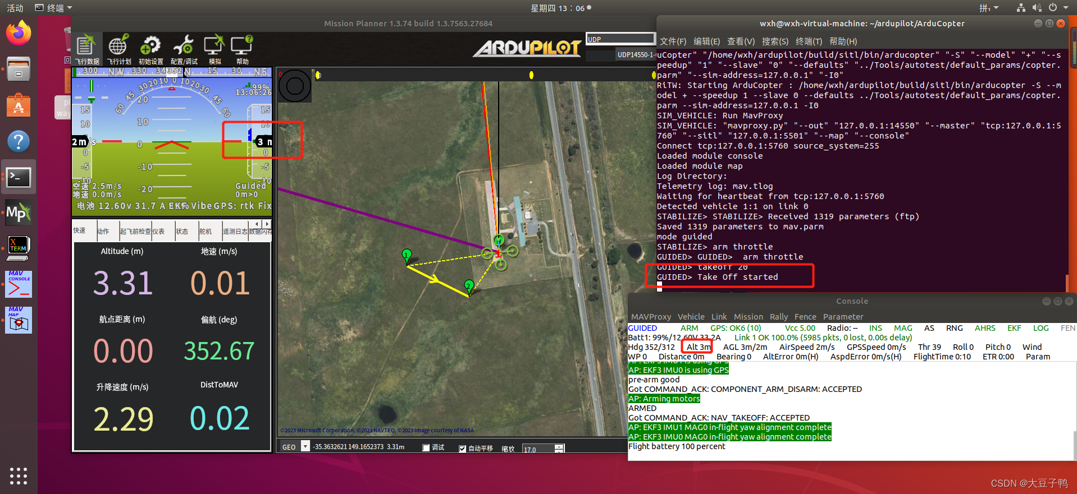Enable the 调试 debug checkbox
Viewport: 1077px width, 494px height.
point(426,447)
